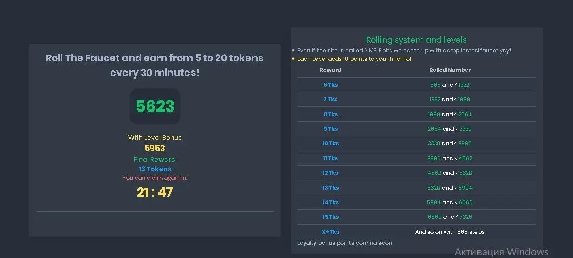Click the Rolled Number column header
Image resolution: width=573 pixels, height=258 pixels.
click(x=450, y=70)
